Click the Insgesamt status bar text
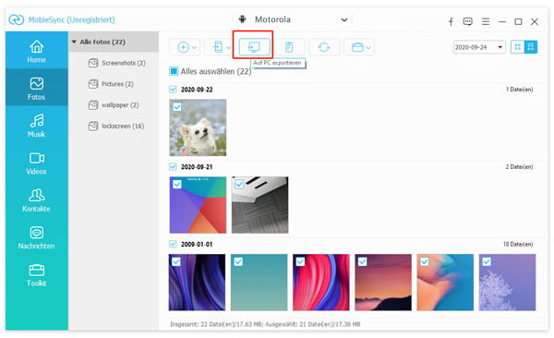Image resolution: width=554 pixels, height=338 pixels. 265,324
